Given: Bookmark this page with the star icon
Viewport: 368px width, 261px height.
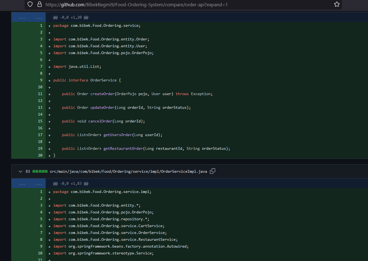Looking at the screenshot, I should [x=337, y=4].
